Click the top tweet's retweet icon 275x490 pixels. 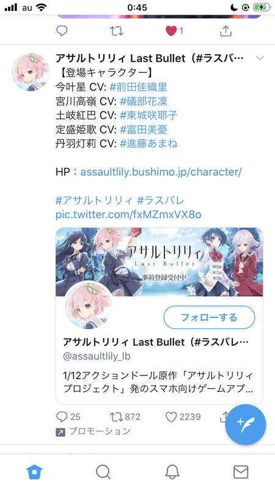(x=117, y=31)
